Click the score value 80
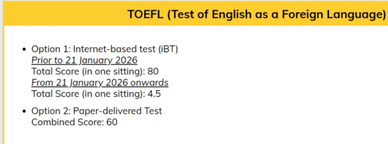The height and width of the screenshot is (144, 388). click(x=153, y=72)
